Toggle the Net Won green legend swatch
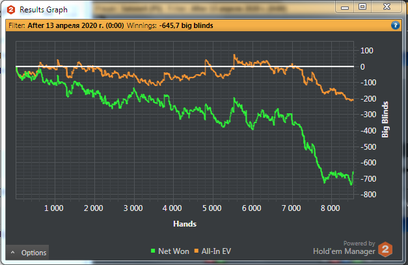The image size is (408, 265). click(x=153, y=251)
